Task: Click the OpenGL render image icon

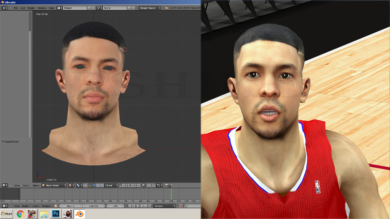Action: [166, 185]
